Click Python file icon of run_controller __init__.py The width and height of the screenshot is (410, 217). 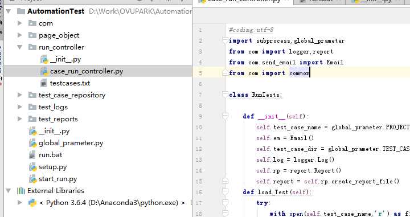(44, 59)
